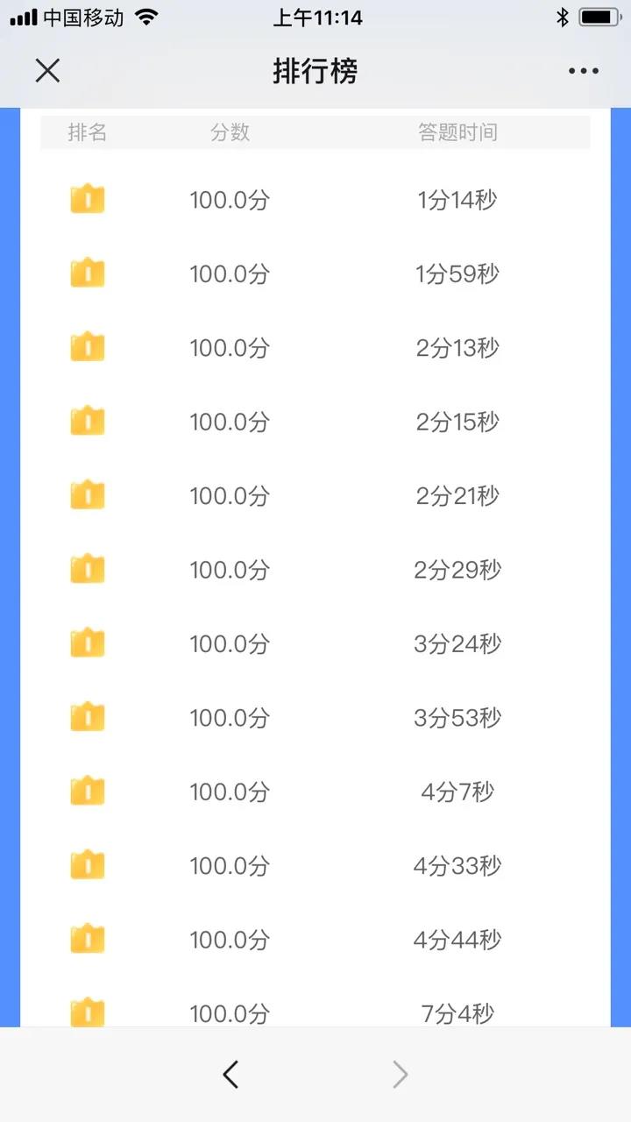Tap the 7分4秒 leaderboard row
The image size is (631, 1122).
(315, 1008)
